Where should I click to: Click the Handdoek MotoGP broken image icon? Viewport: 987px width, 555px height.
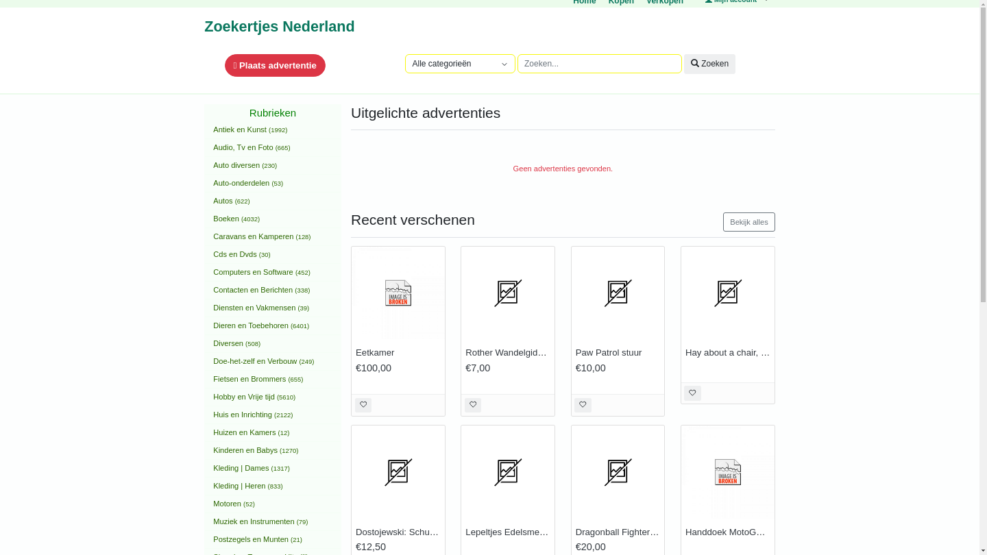coord(727,472)
